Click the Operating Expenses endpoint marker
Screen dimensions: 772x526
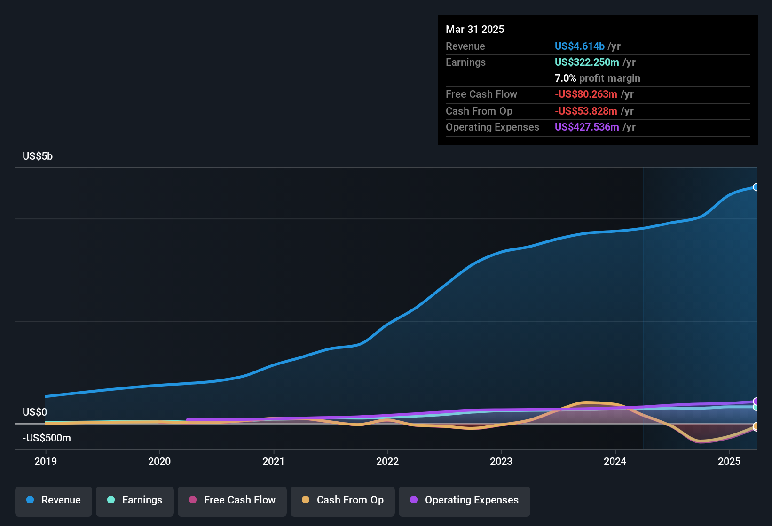pyautogui.click(x=756, y=402)
